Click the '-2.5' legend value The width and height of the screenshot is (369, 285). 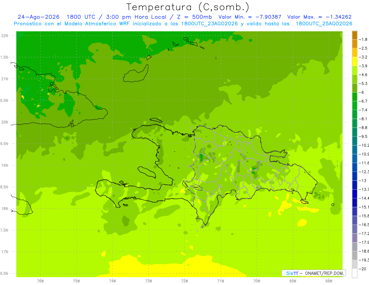[363, 48]
